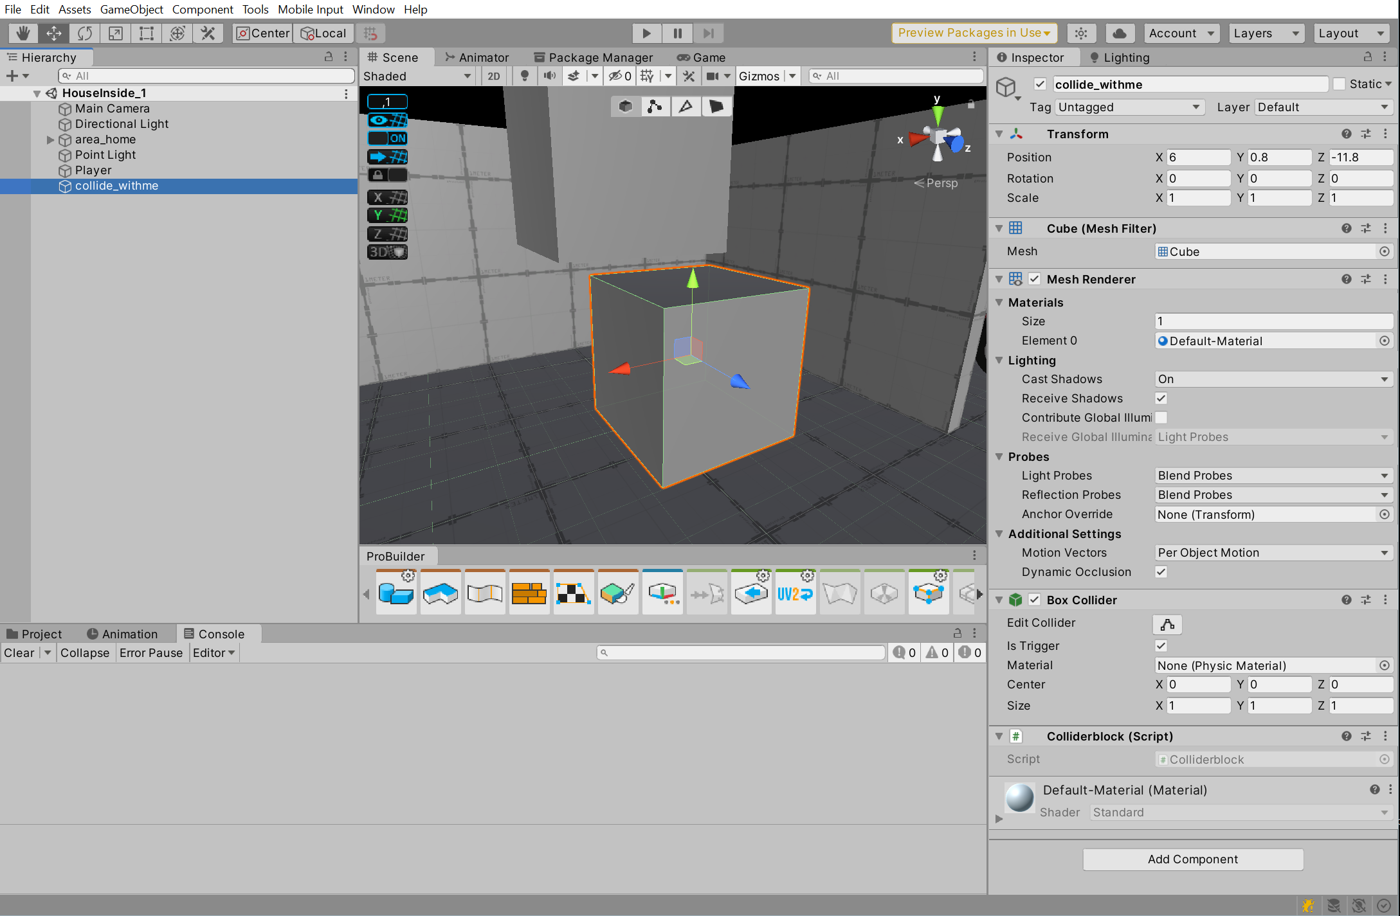Expand the area_home tree item
1400x916 pixels.
coord(50,139)
